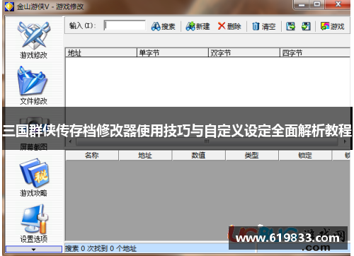Sort by 双字节 column header
The width and height of the screenshot is (354, 256).
244,52
